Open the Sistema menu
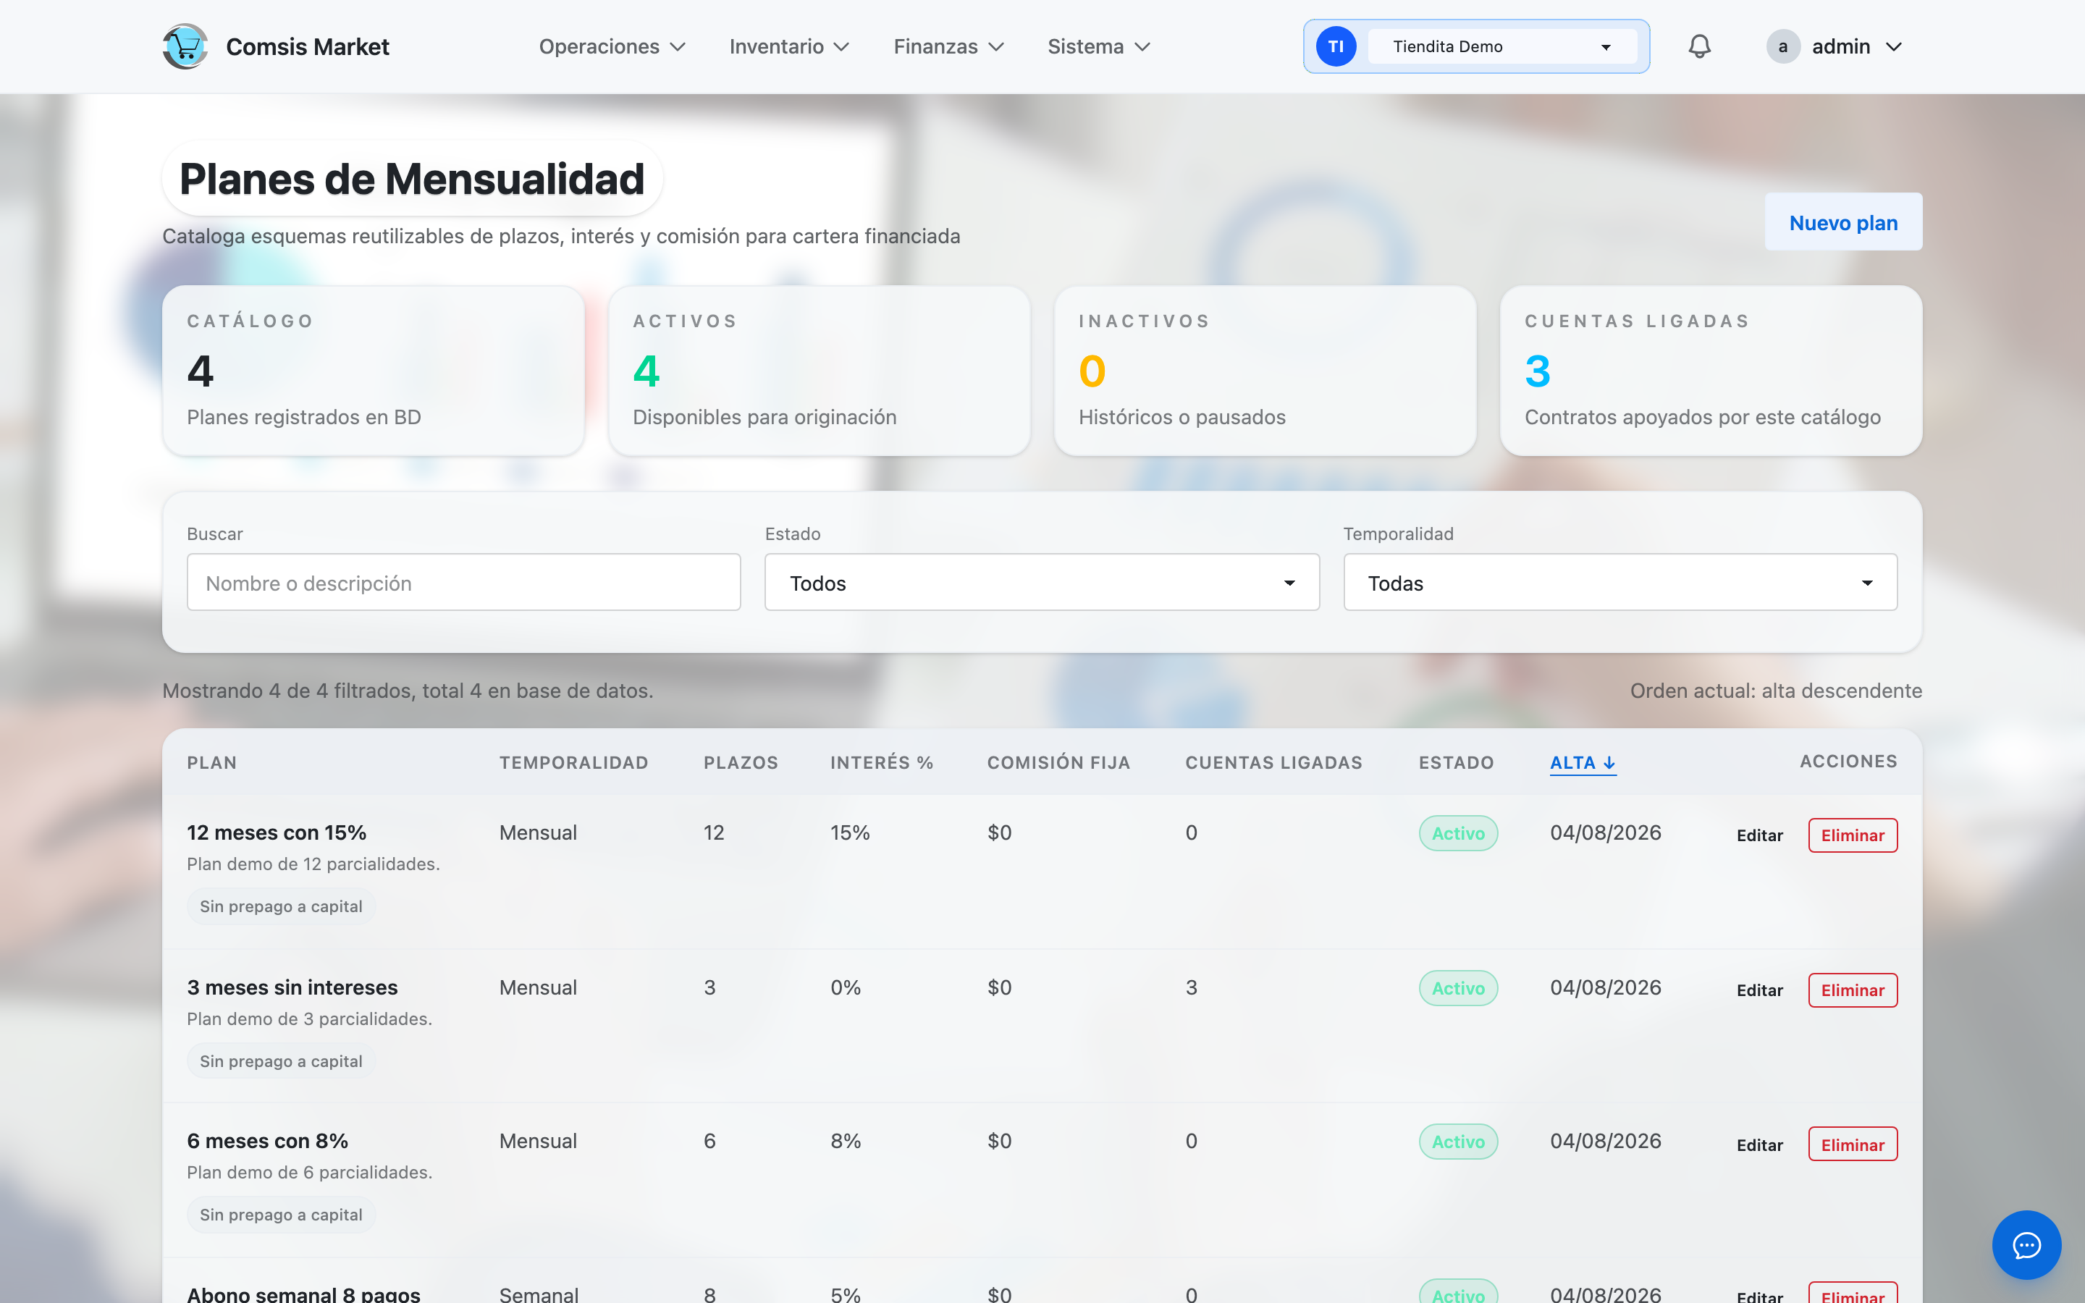2085x1303 pixels. (x=1098, y=46)
